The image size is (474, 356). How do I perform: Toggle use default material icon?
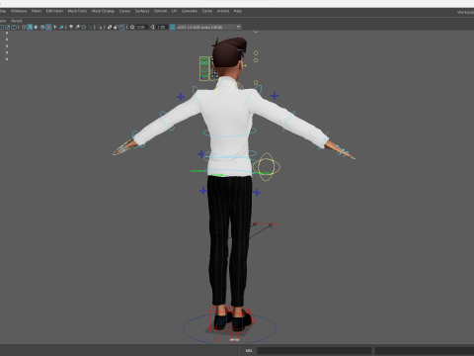36,27
